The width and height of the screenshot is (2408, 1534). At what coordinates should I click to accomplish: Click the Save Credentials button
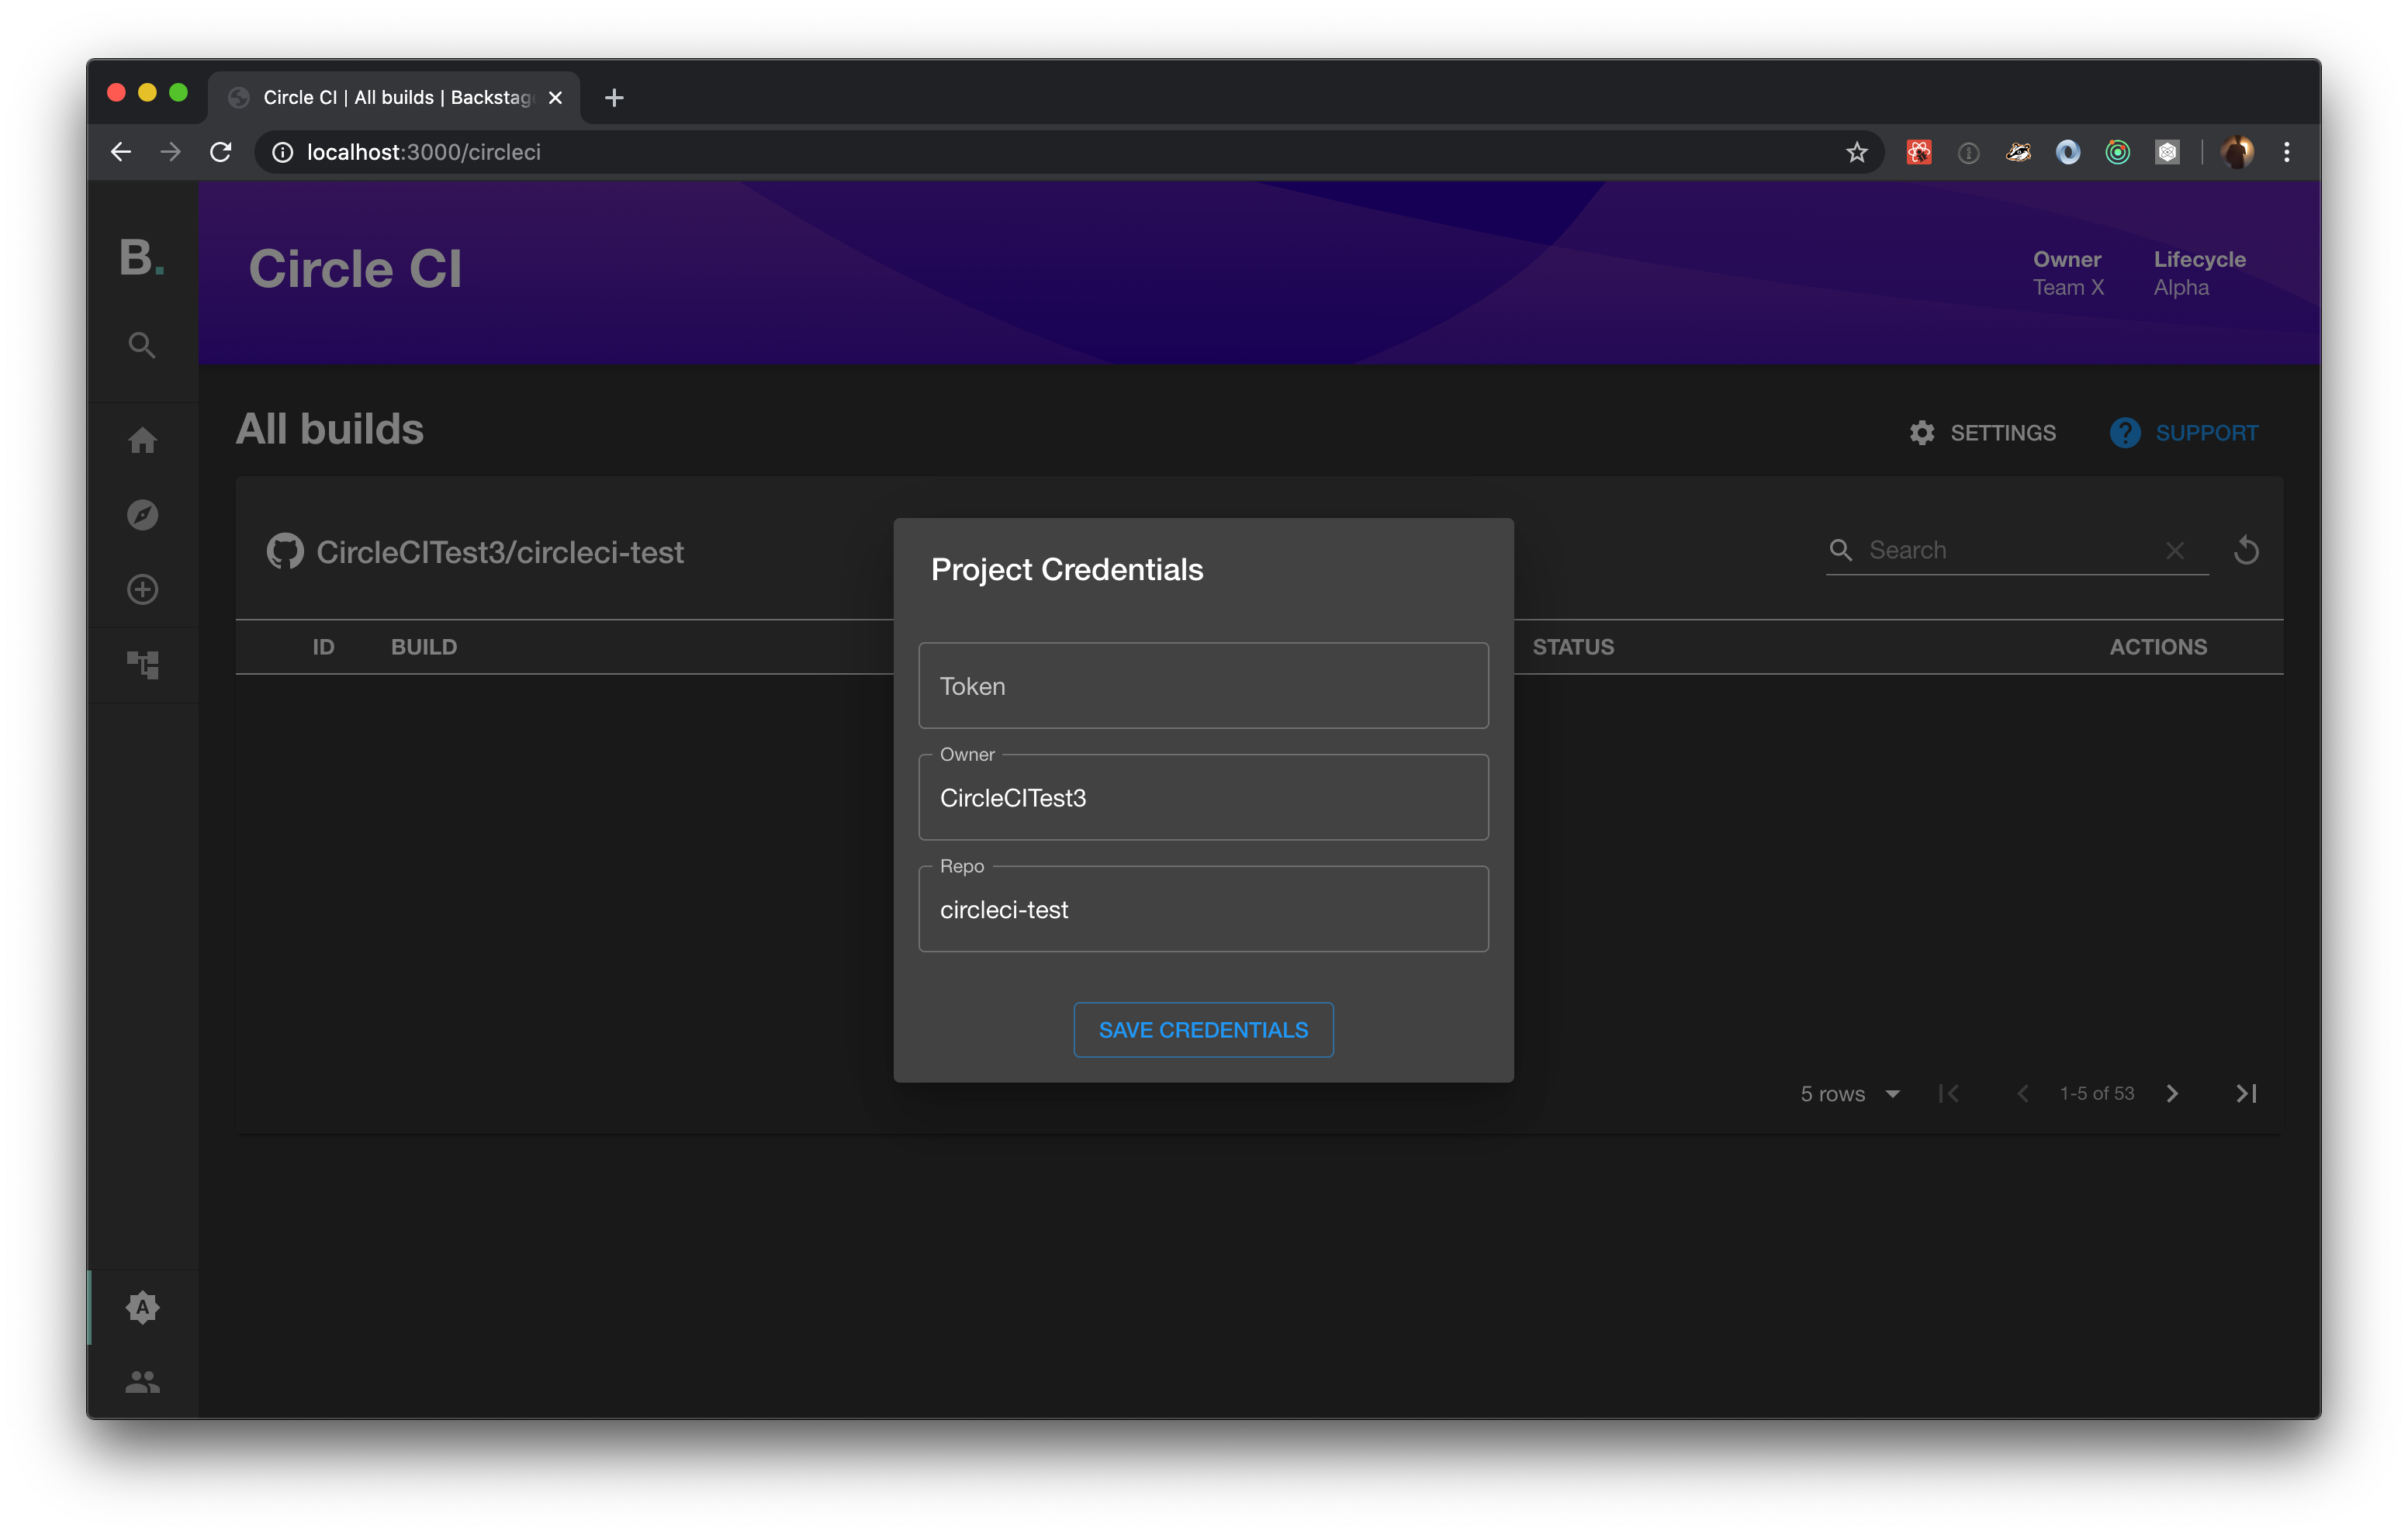tap(1203, 1030)
